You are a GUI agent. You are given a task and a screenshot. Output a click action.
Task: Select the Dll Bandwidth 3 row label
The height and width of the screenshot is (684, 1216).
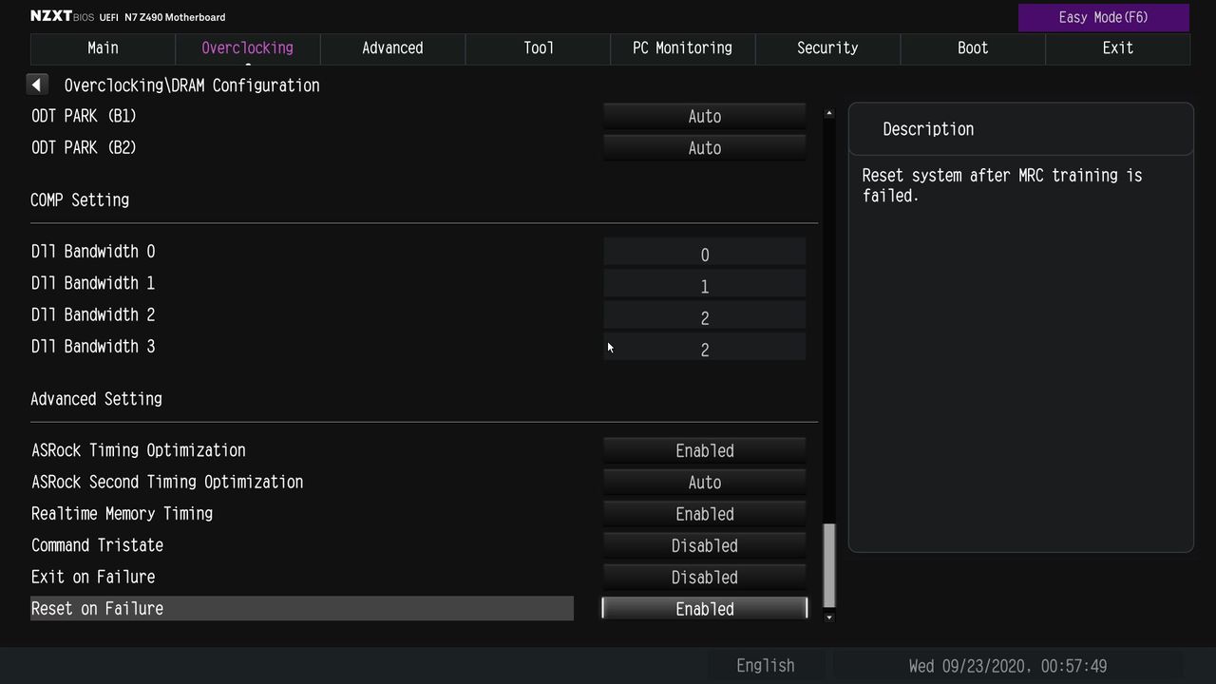coord(93,347)
